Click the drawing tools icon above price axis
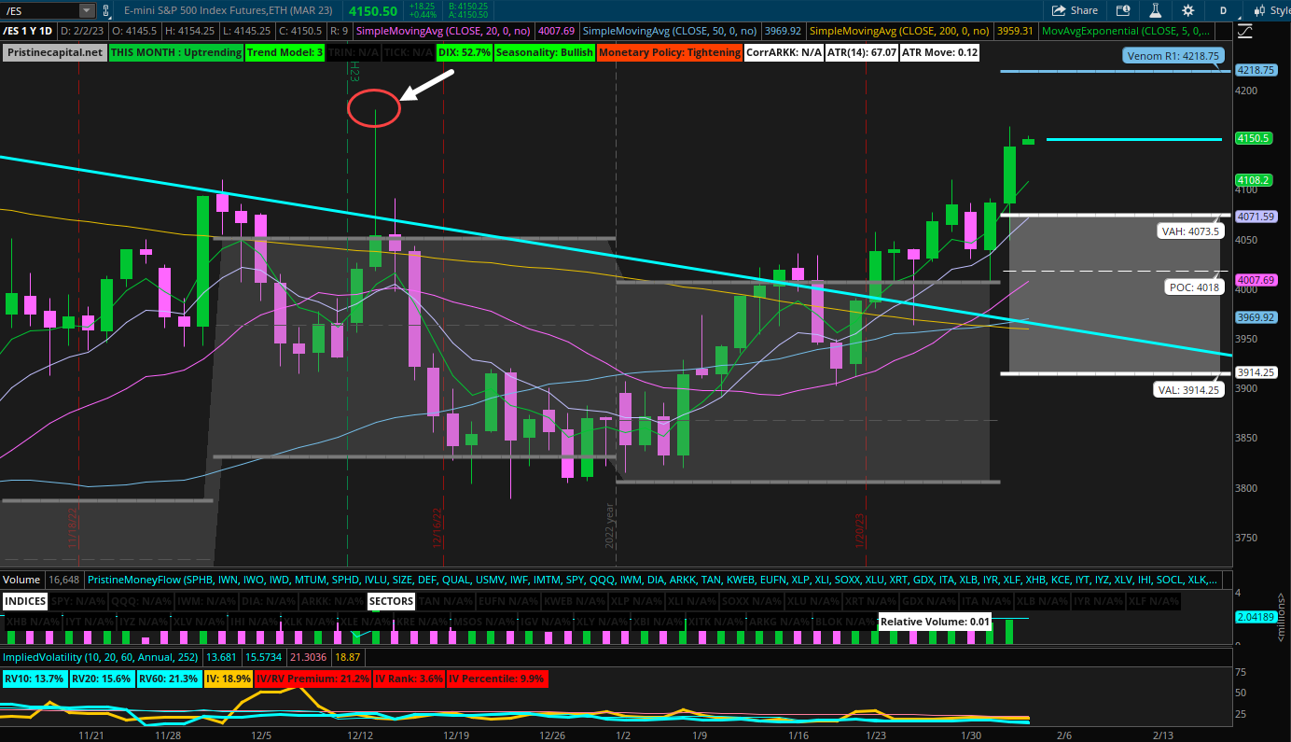Screen dimensions: 1291x742 pos(1246,31)
